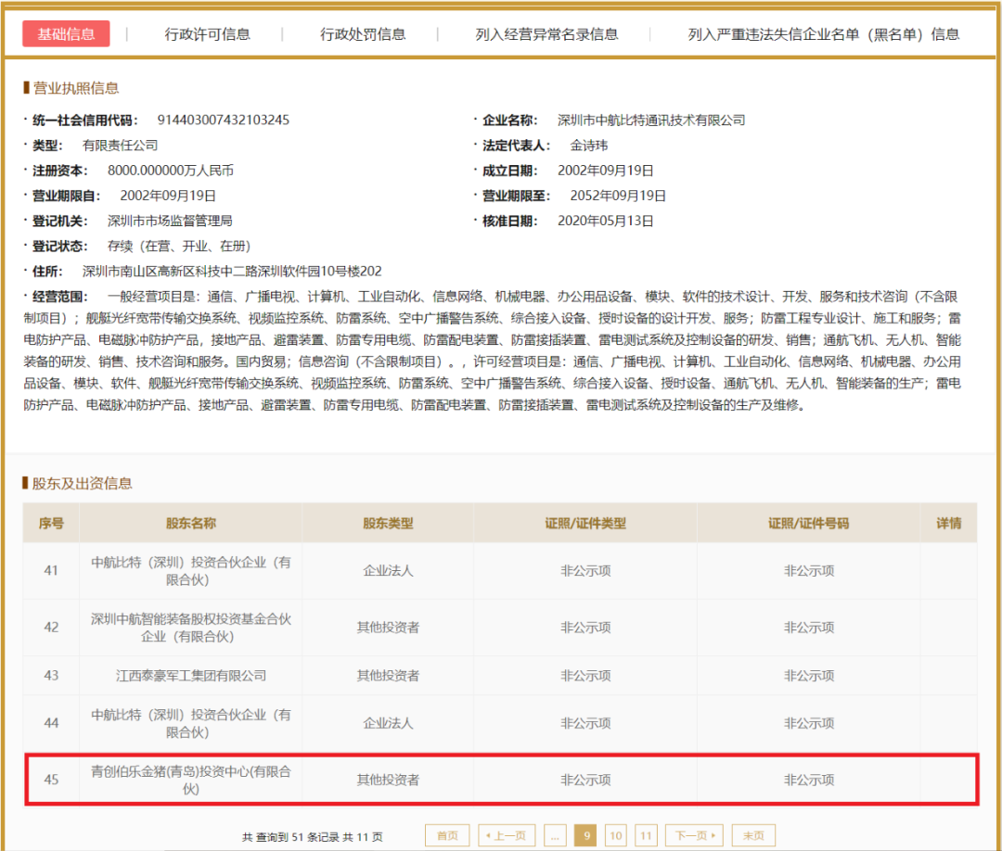The image size is (1002, 851).
Task: Click registered capital 8000.000000万人民币
Action: click(171, 171)
